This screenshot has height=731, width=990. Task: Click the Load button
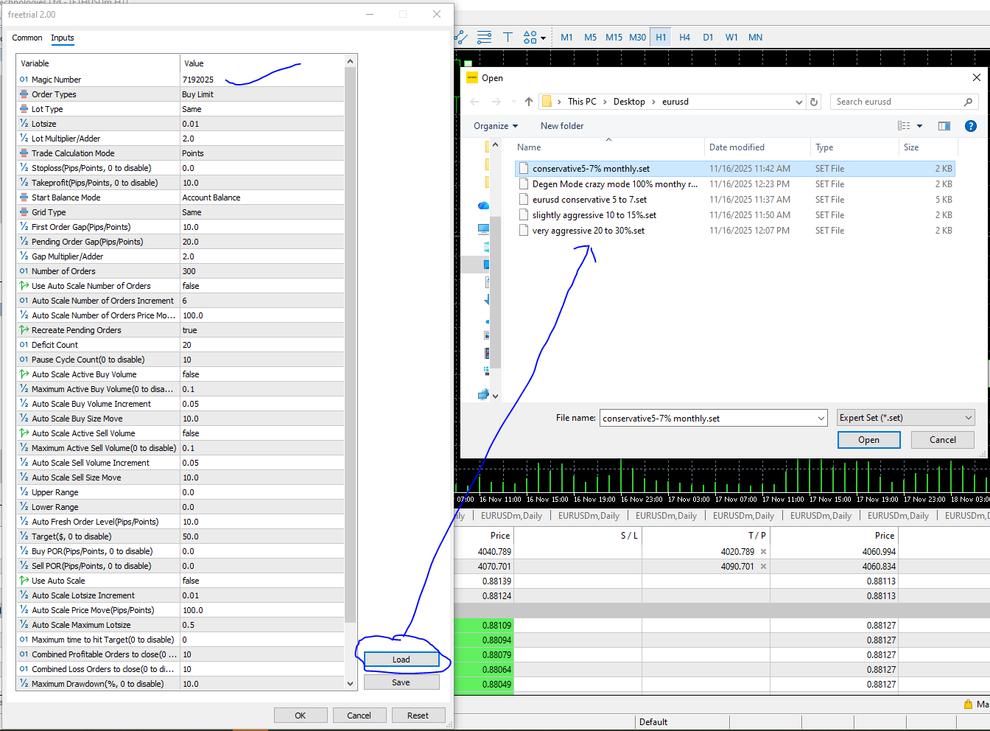coord(401,660)
